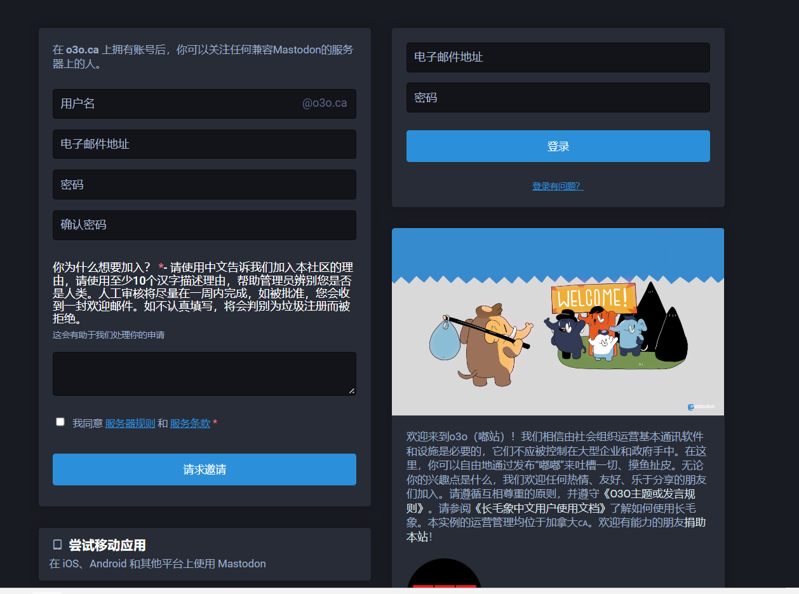Click the resize handle of the reason text area
This screenshot has height=594, width=799.
pyautogui.click(x=352, y=391)
